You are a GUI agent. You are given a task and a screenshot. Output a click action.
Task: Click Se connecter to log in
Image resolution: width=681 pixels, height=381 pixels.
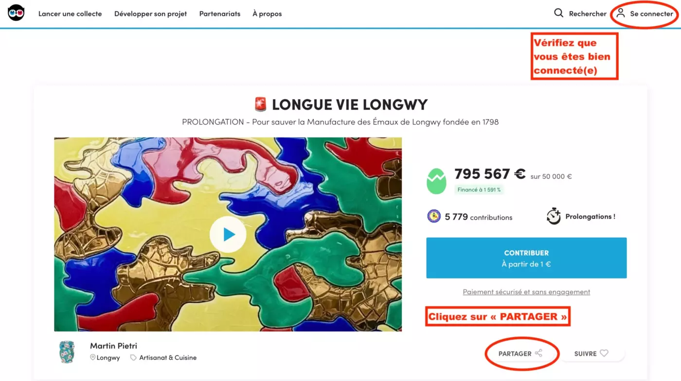click(651, 14)
